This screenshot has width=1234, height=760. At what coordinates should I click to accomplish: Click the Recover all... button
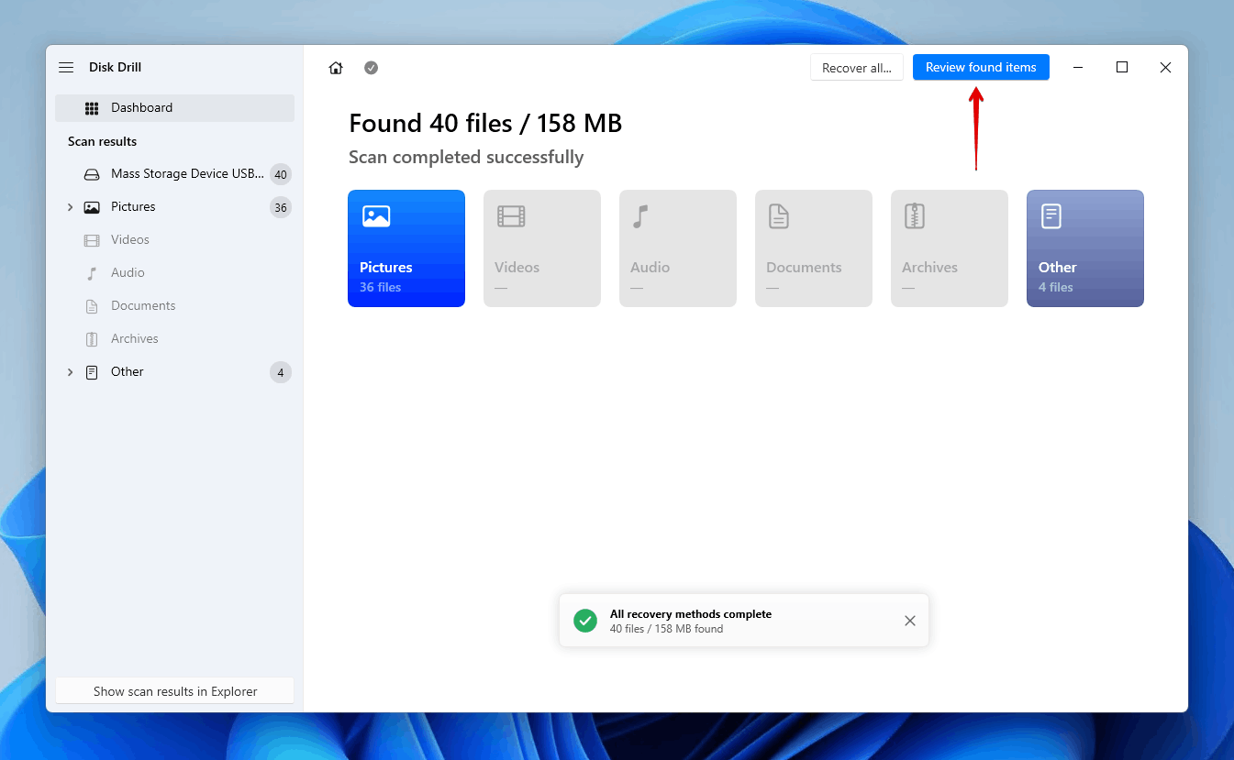(x=856, y=68)
